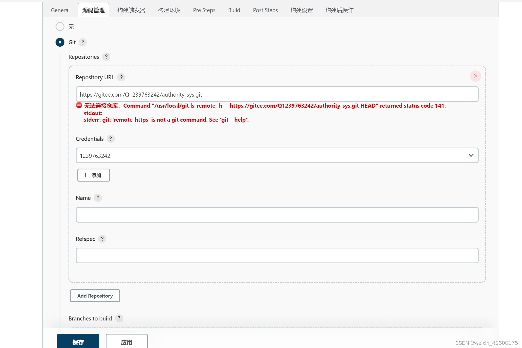This screenshot has height=348, width=522.
Task: Click the 应用 apply button
Action: point(126,342)
